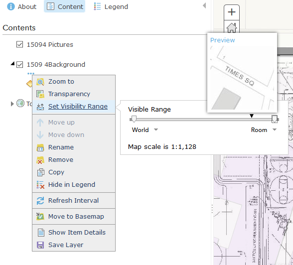Screen dimensions: 293x265
Task: Click the right Room slider handle
Action: coord(274,119)
